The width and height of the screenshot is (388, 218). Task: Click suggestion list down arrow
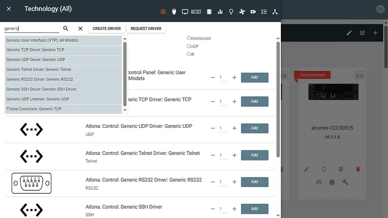tap(125, 110)
